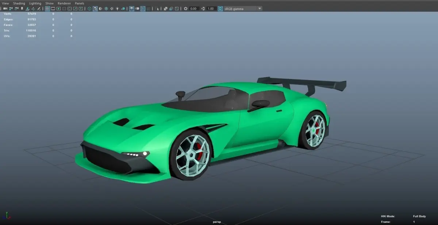Toggle the viewport Grid display
Screen dimensions: 438x225
(47, 8)
